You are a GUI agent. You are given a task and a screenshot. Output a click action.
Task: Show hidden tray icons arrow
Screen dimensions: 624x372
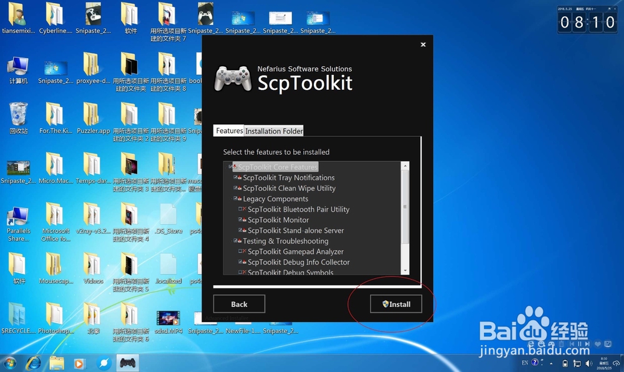(x=551, y=363)
